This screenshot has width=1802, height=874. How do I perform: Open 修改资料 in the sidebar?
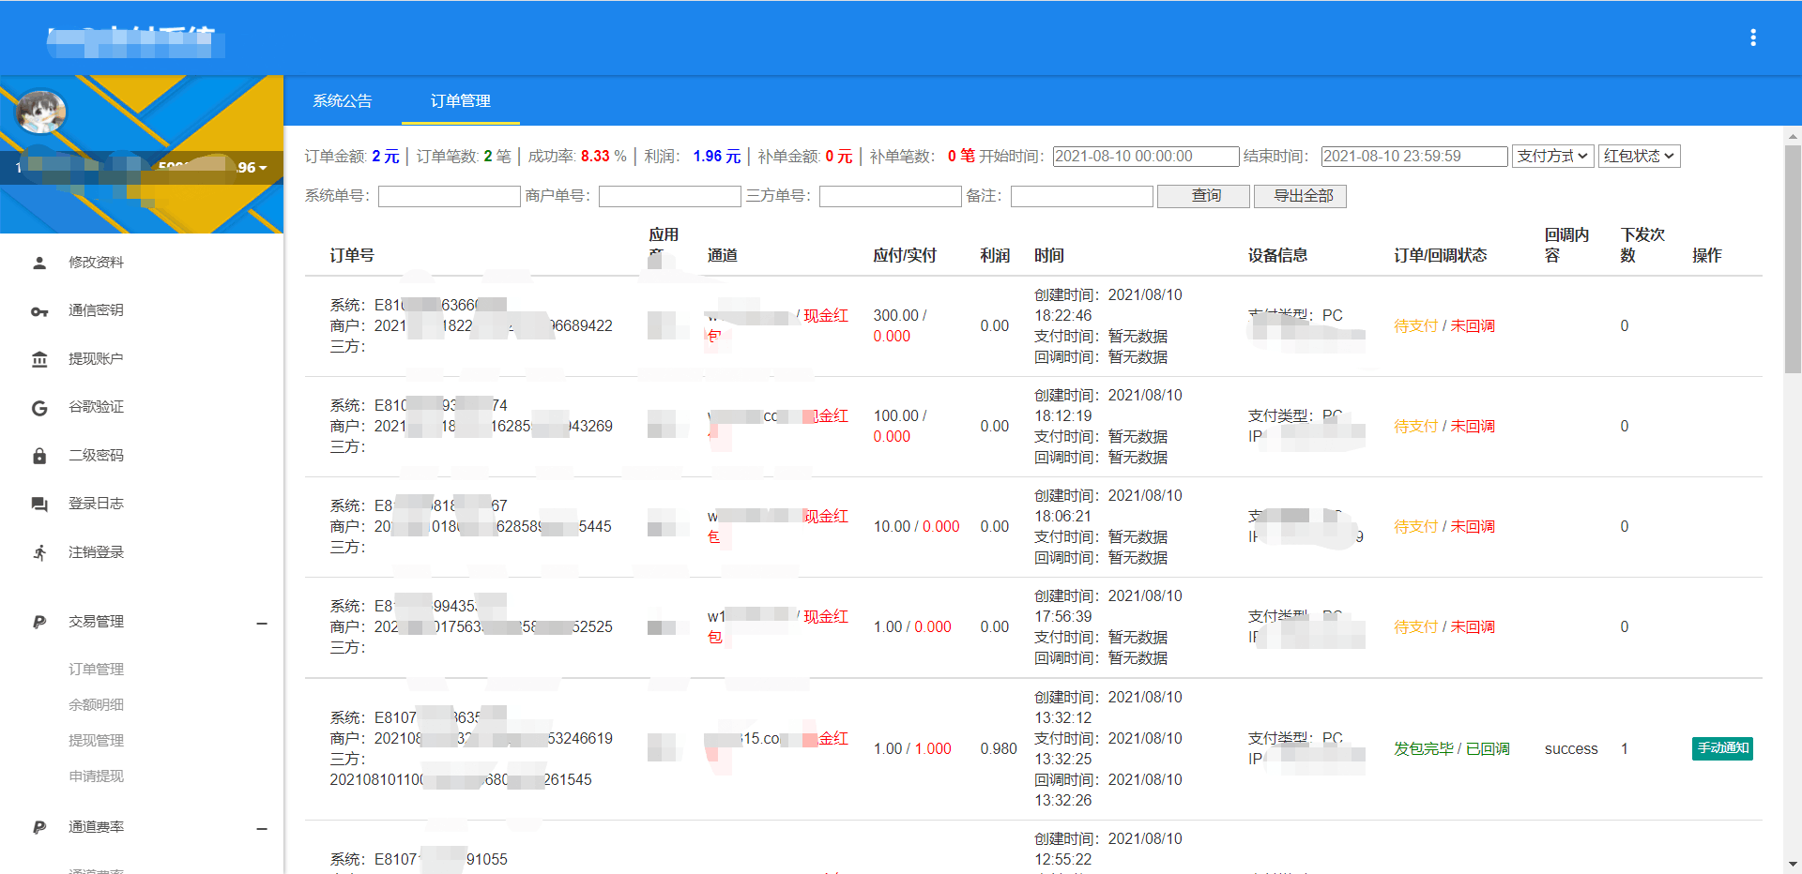click(96, 263)
